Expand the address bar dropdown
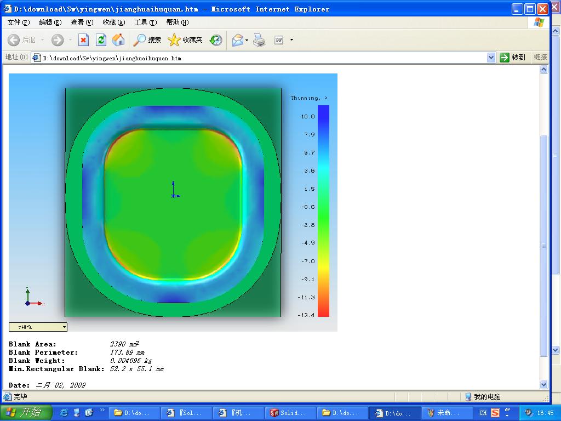561x421 pixels. 491,57
